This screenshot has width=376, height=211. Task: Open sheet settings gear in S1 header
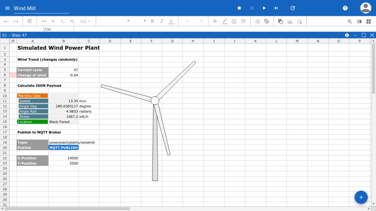(347, 35)
